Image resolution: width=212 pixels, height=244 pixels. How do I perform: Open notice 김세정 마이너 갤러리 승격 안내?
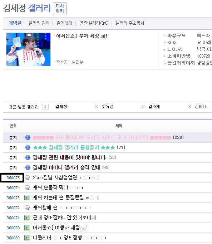[66, 167]
